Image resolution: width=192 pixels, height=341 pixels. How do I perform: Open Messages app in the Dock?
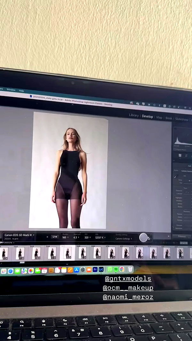[17, 271]
